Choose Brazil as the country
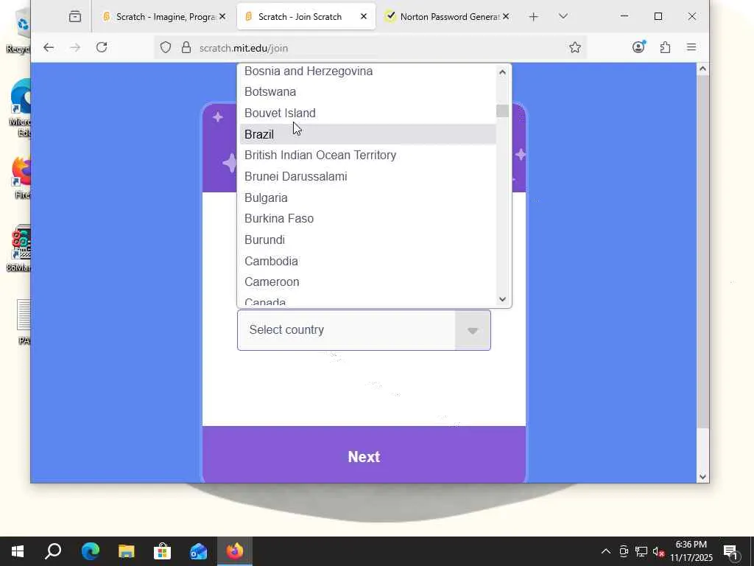This screenshot has width=754, height=566. (x=368, y=134)
